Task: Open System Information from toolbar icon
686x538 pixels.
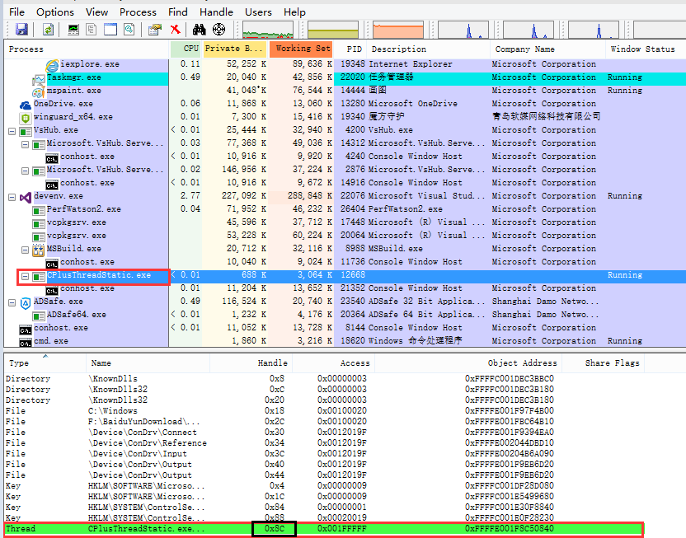Action: tap(73, 30)
